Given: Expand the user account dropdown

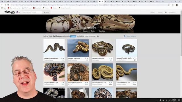Looking at the screenshot, I should click(x=172, y=12).
